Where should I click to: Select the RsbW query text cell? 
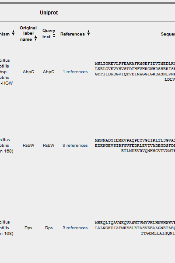49,146
